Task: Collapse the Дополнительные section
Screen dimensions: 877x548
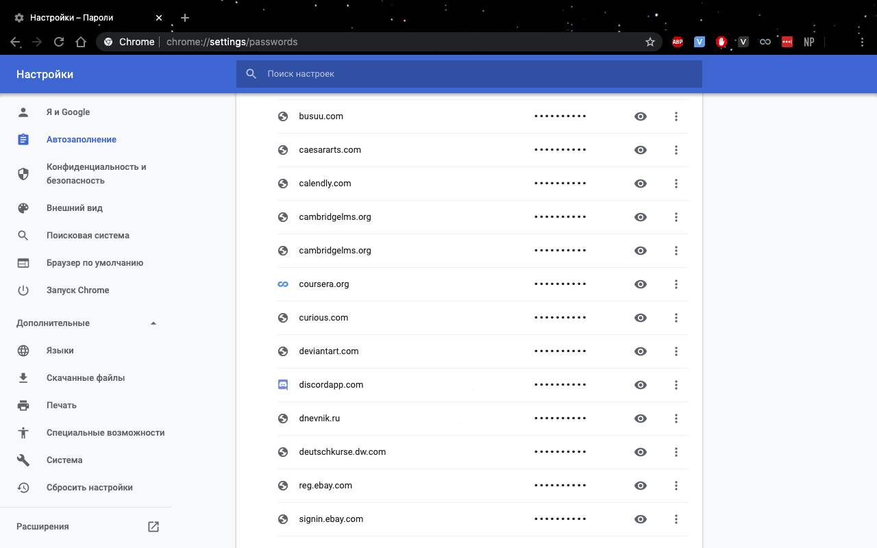Action: (x=153, y=323)
